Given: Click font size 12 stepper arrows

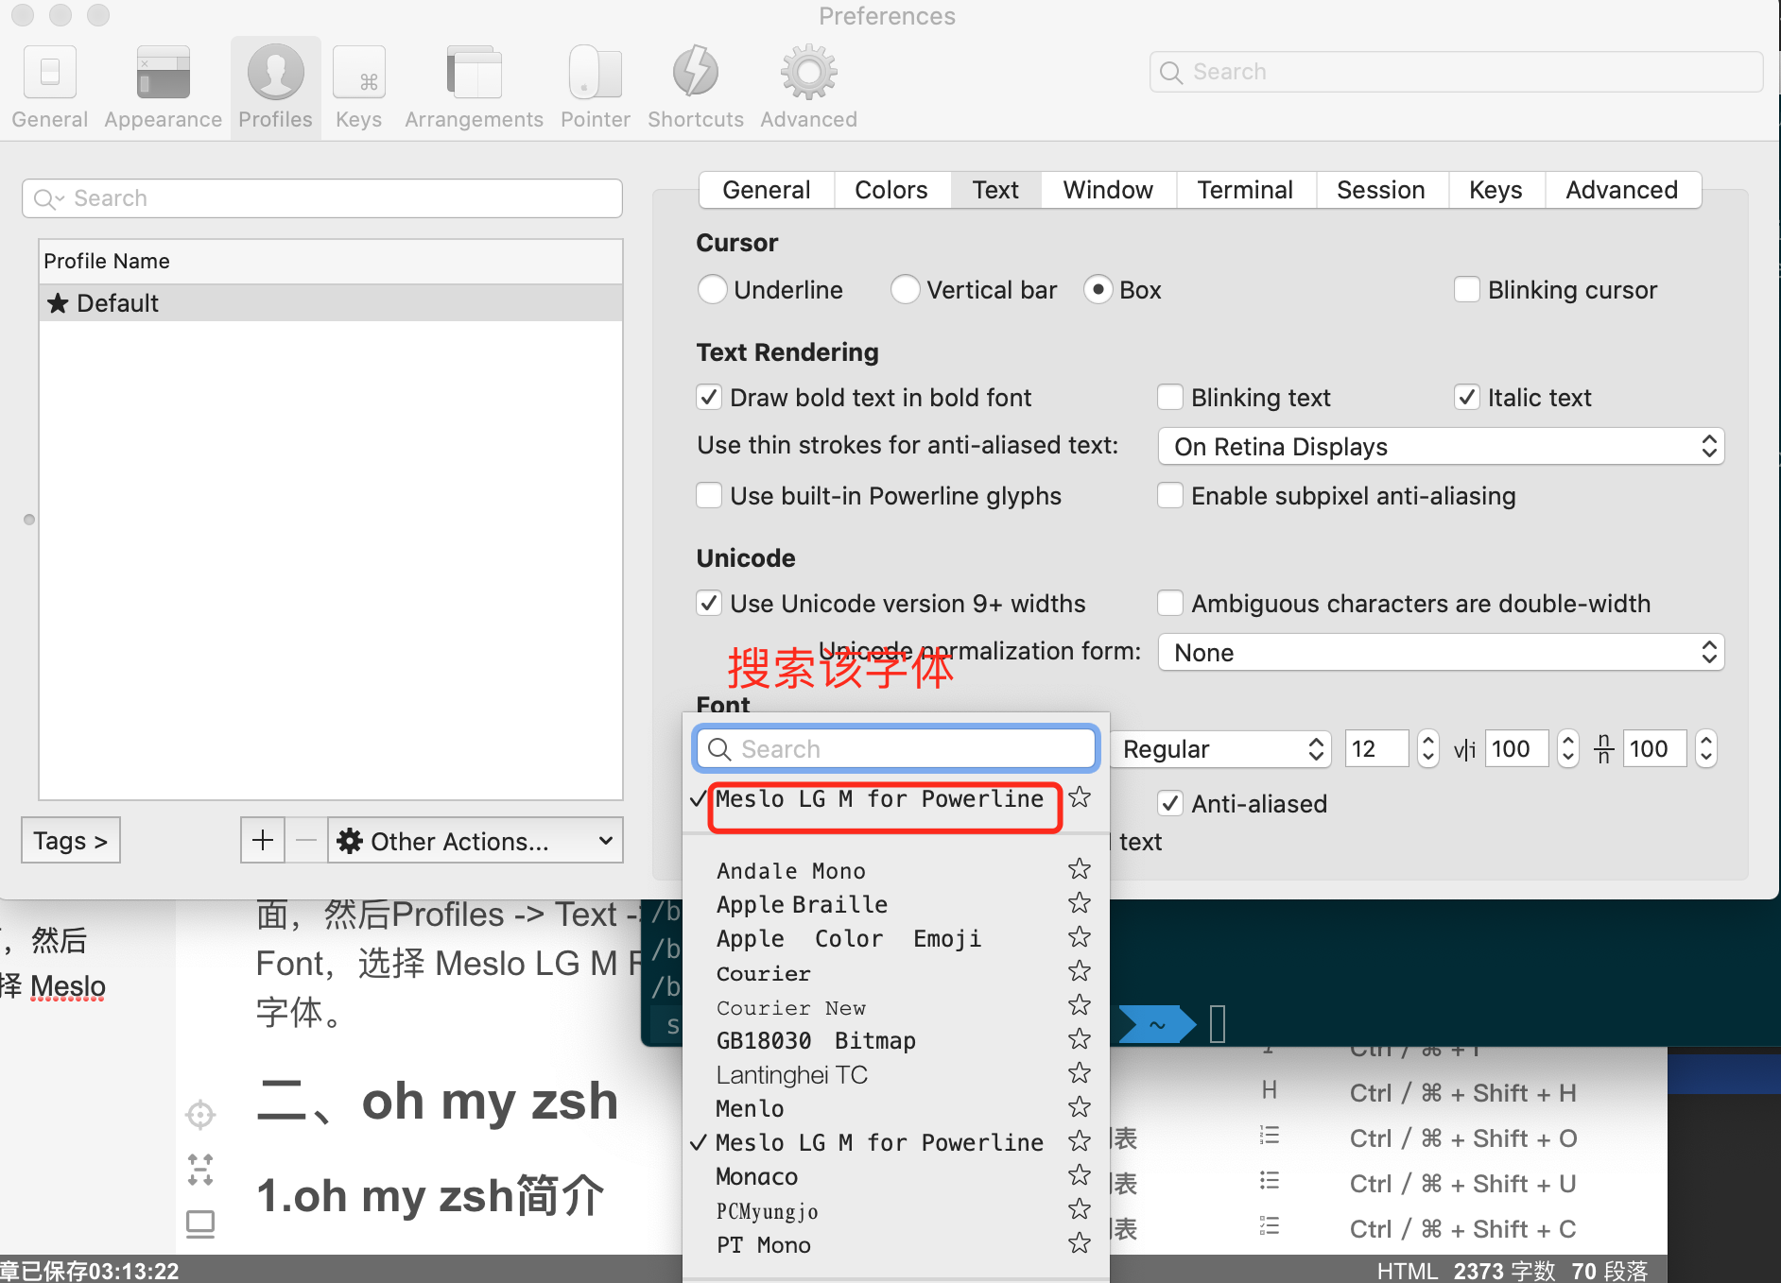Looking at the screenshot, I should pos(1428,749).
